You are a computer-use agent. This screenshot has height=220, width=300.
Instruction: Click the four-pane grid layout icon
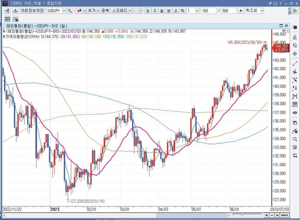tap(7, 19)
